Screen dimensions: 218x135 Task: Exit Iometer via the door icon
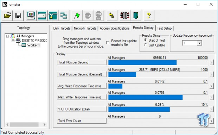tap(136, 16)
